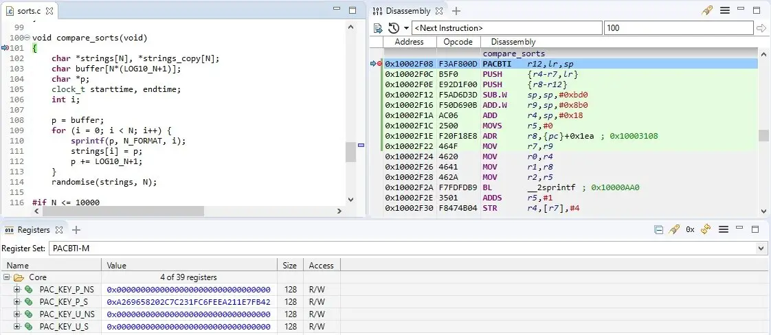
Task: Click the <Next Instruction> address field
Action: click(506, 28)
